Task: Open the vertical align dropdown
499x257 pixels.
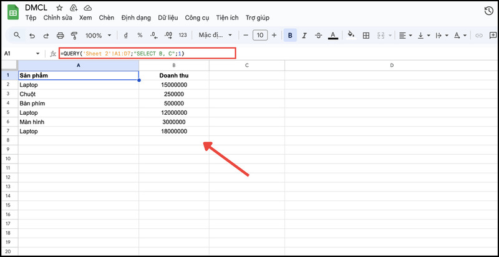Action: point(424,36)
